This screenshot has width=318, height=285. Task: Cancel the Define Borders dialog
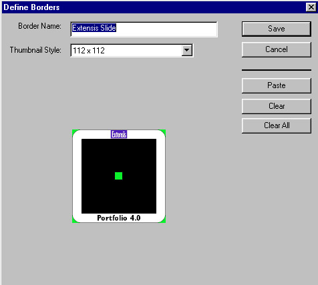(277, 49)
